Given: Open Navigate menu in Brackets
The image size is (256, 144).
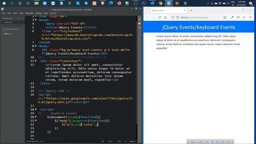Looking at the screenshot, I should tap(29, 13).
